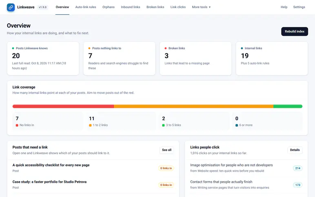Image resolution: width=315 pixels, height=197 pixels.
Task: Click the green segment of coverage bar
Action: (288, 106)
